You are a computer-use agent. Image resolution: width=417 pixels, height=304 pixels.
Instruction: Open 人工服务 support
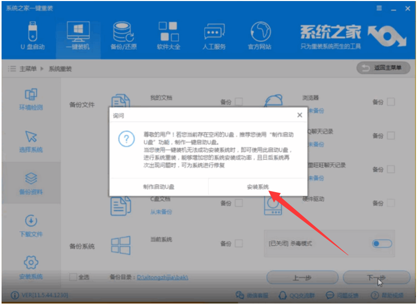pos(214,32)
